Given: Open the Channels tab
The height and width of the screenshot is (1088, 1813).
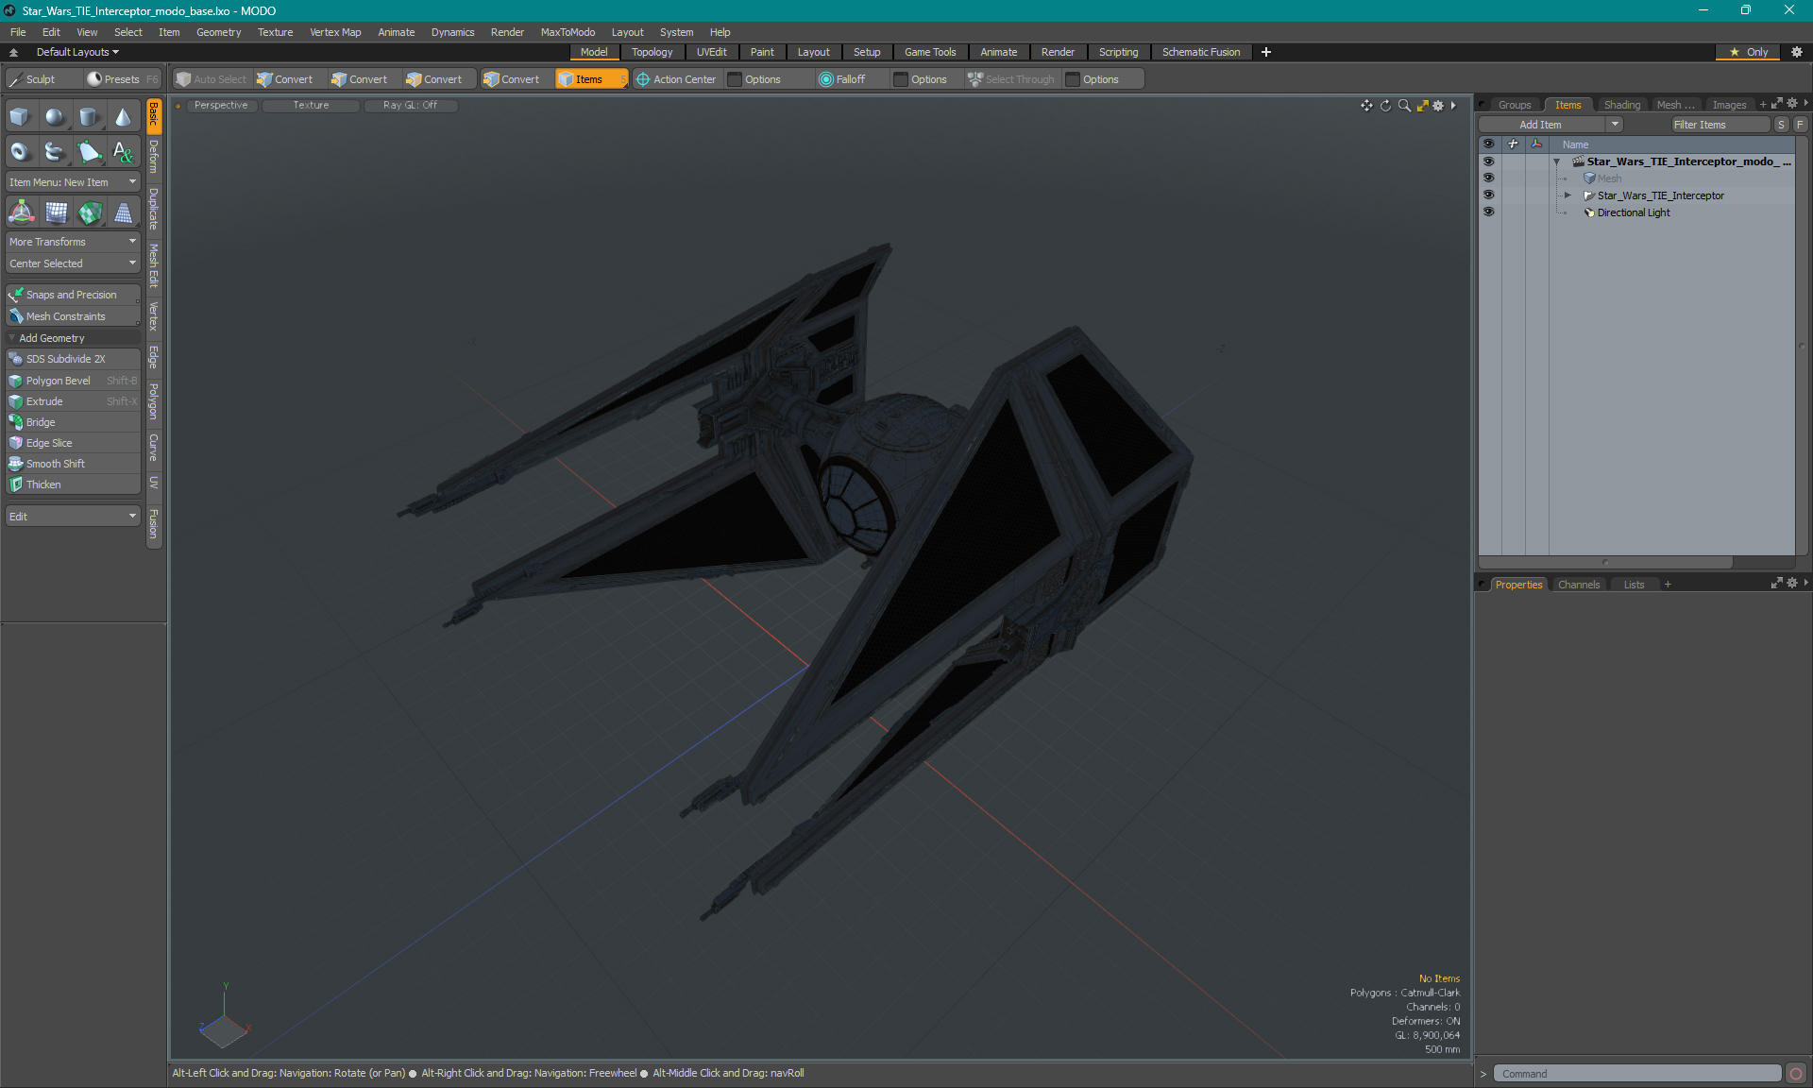Looking at the screenshot, I should (1579, 585).
